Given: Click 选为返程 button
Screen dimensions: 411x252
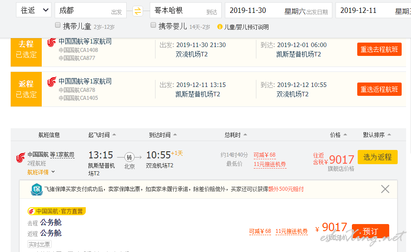Looking at the screenshot, I should pyautogui.click(x=377, y=157).
